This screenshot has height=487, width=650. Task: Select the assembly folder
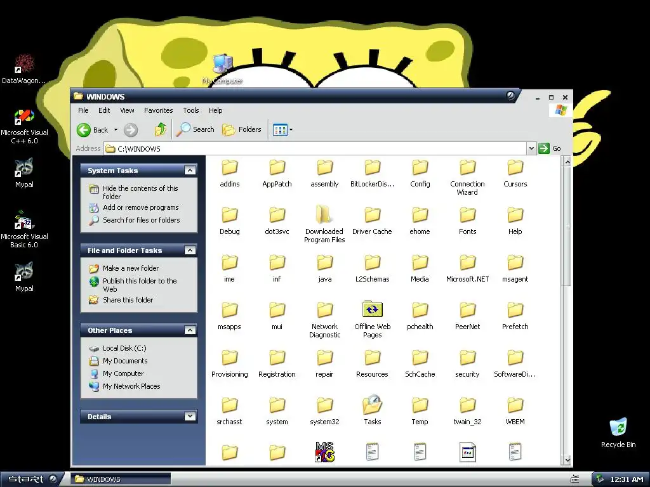coord(324,174)
